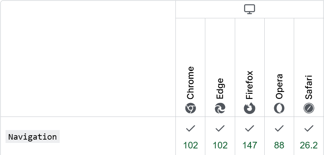Click the checkmark in the Firefox column
The image size is (324, 155).
(250, 128)
